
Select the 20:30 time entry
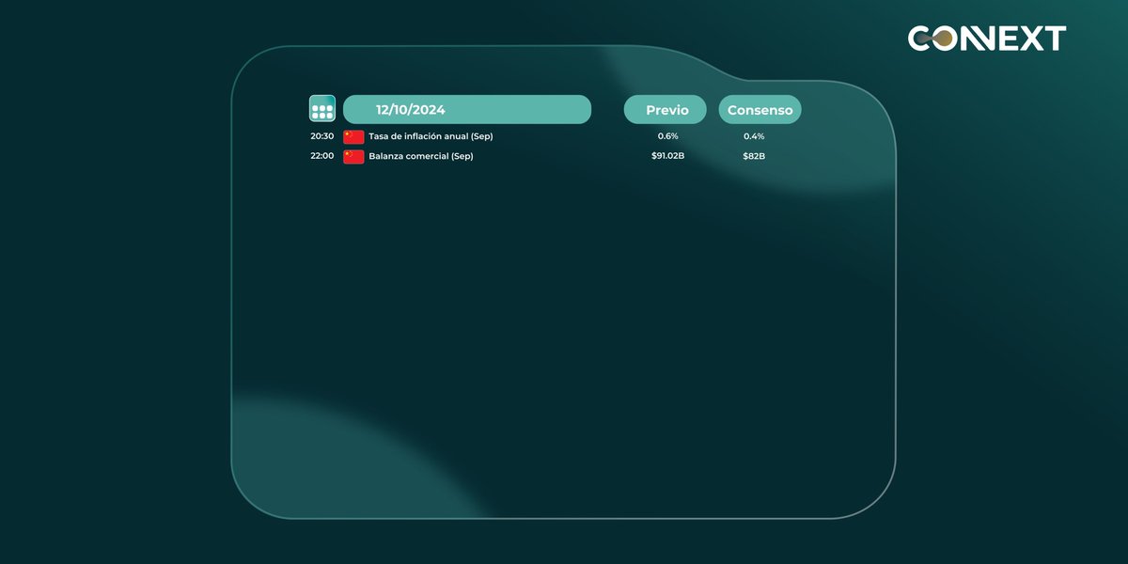(322, 136)
